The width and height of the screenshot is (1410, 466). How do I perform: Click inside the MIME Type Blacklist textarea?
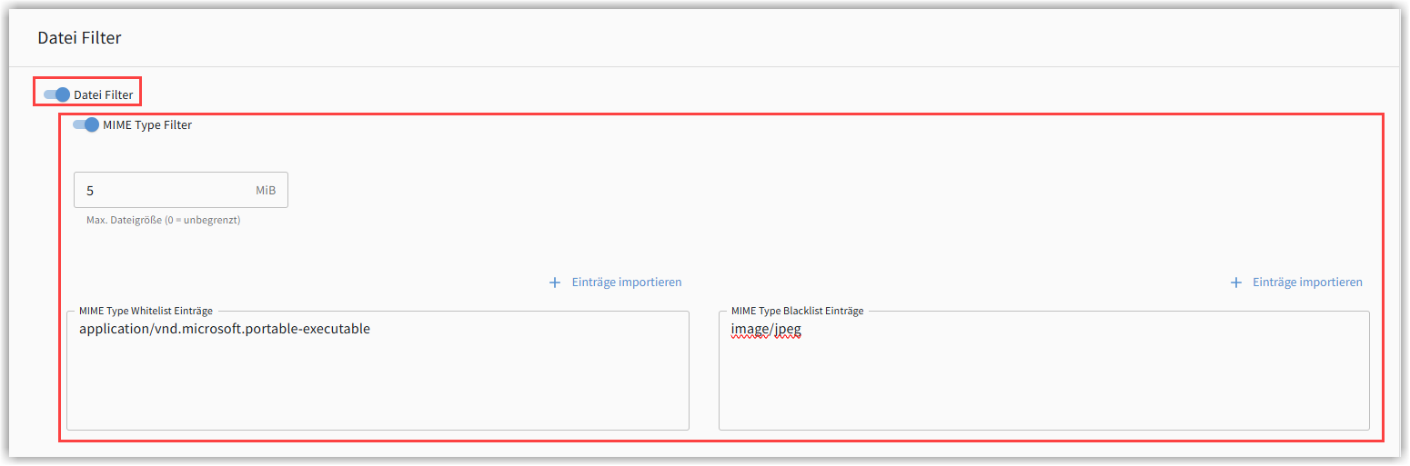(1044, 371)
